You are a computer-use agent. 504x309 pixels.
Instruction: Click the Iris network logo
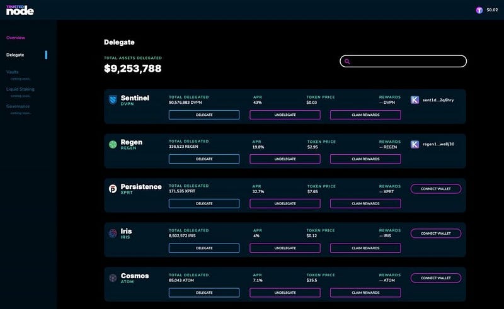coord(113,233)
